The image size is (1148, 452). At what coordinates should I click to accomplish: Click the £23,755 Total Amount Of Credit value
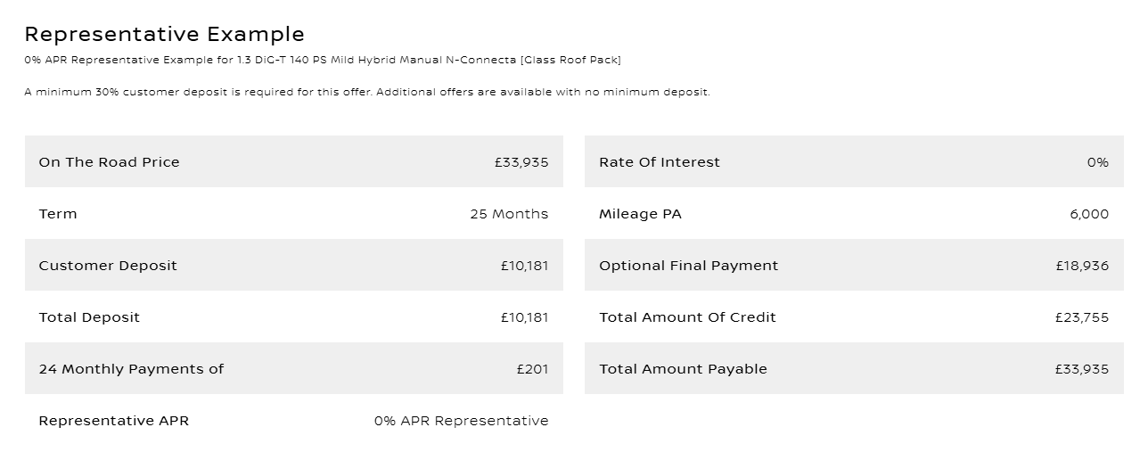tap(1082, 317)
